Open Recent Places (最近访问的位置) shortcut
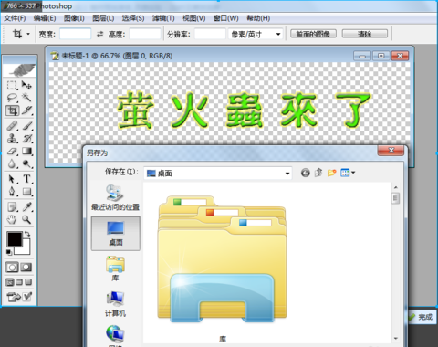The height and width of the screenshot is (347, 438). [x=115, y=197]
